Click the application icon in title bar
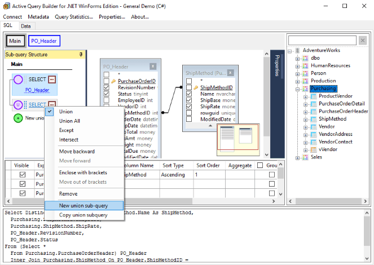The width and height of the screenshot is (374, 265). 6,6
